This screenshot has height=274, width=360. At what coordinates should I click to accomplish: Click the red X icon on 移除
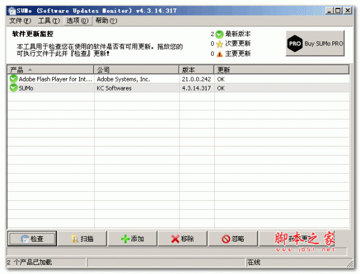pyautogui.click(x=175, y=239)
